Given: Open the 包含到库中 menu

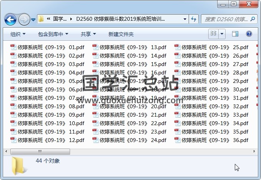Looking at the screenshot, I should coord(53,34).
